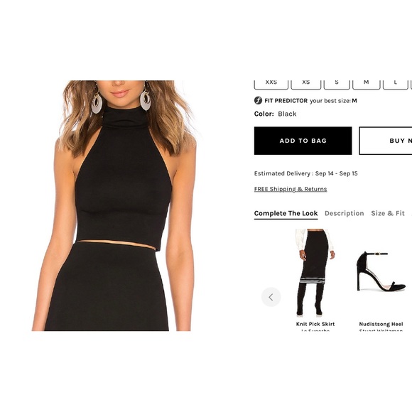Open the Nudistsong Heel product image
Screen dimensions: 412x412
tap(381, 271)
